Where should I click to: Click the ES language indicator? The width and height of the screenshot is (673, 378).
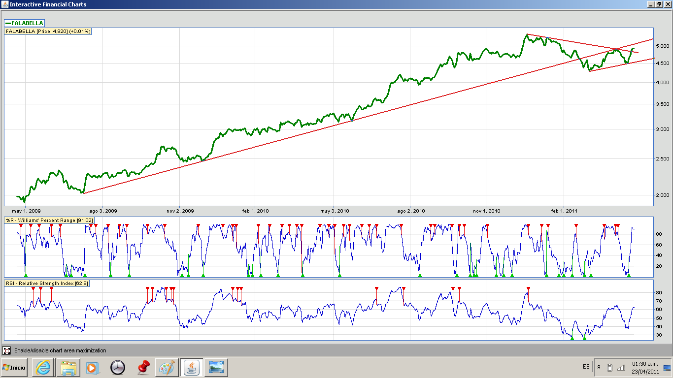click(x=586, y=367)
